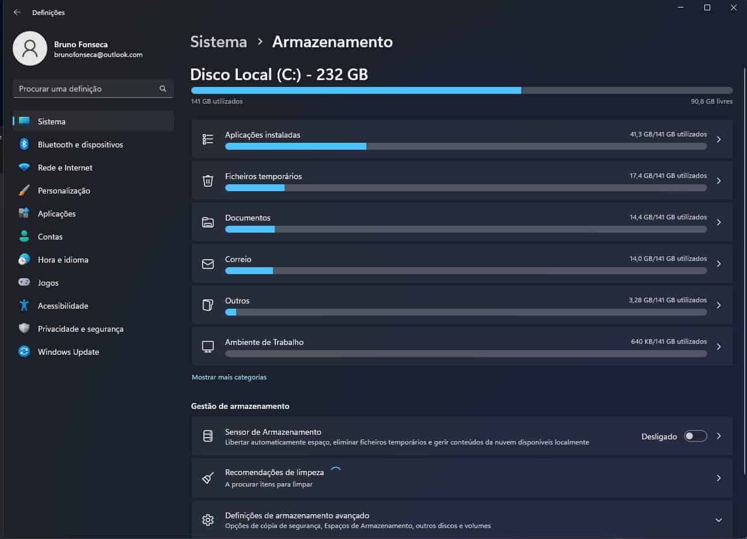Image resolution: width=747 pixels, height=539 pixels.
Task: Click the Outros storage usage bar
Action: (465, 312)
